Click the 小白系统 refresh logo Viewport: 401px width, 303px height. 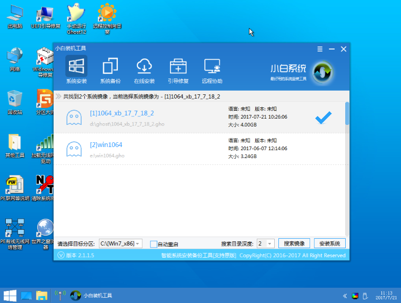322,72
